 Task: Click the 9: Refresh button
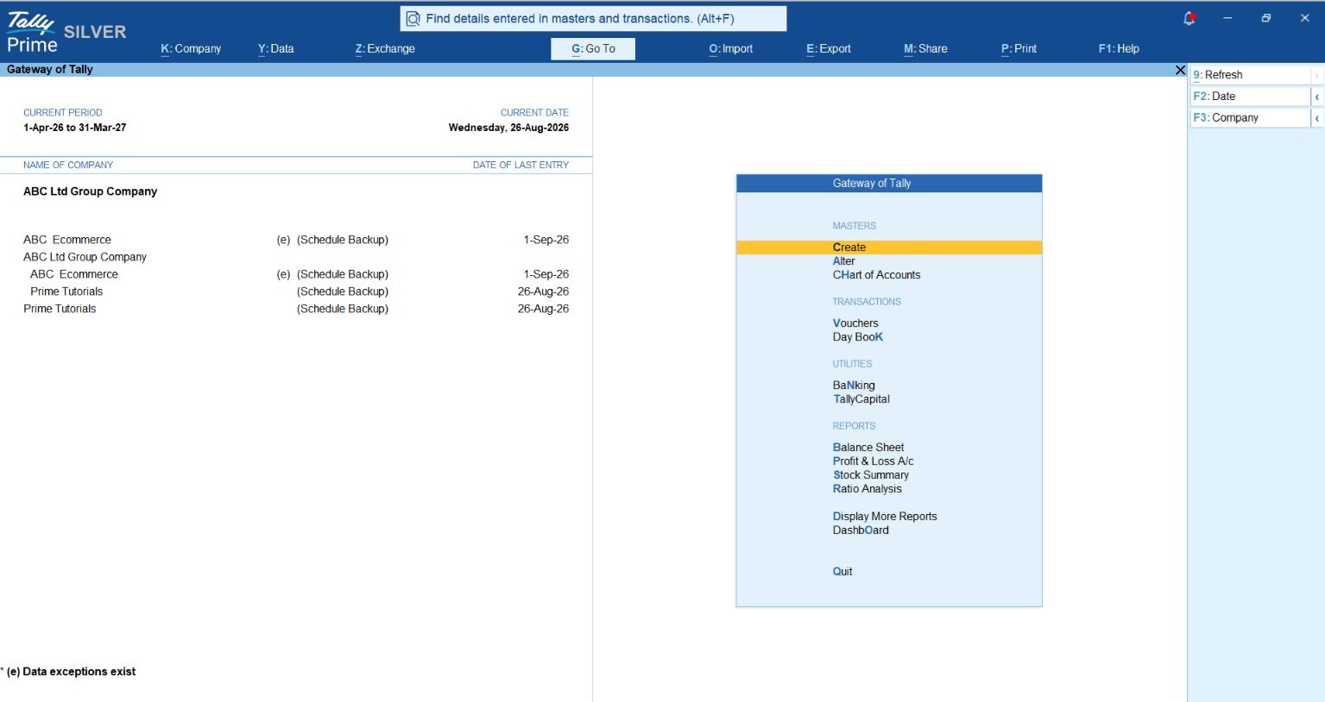click(x=1251, y=75)
